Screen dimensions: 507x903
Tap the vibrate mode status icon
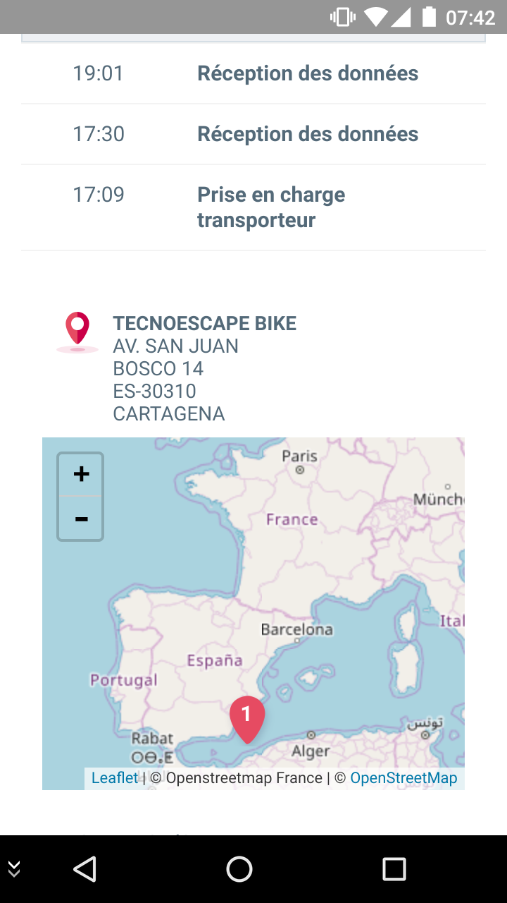point(343,16)
